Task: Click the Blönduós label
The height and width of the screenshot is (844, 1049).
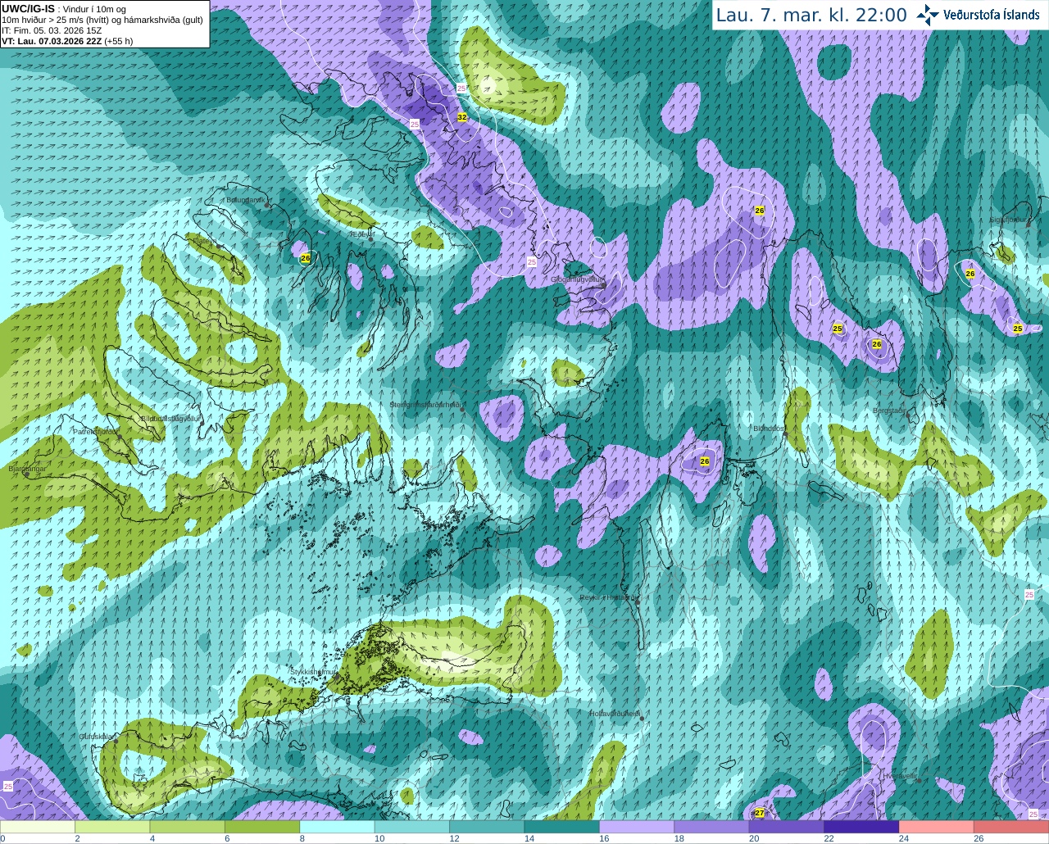Action: [x=769, y=429]
